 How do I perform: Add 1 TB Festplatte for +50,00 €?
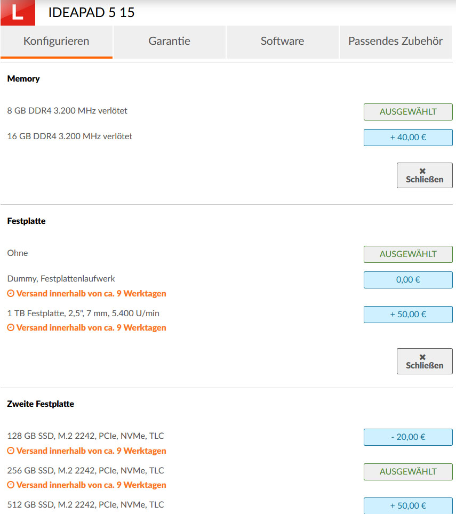(408, 314)
